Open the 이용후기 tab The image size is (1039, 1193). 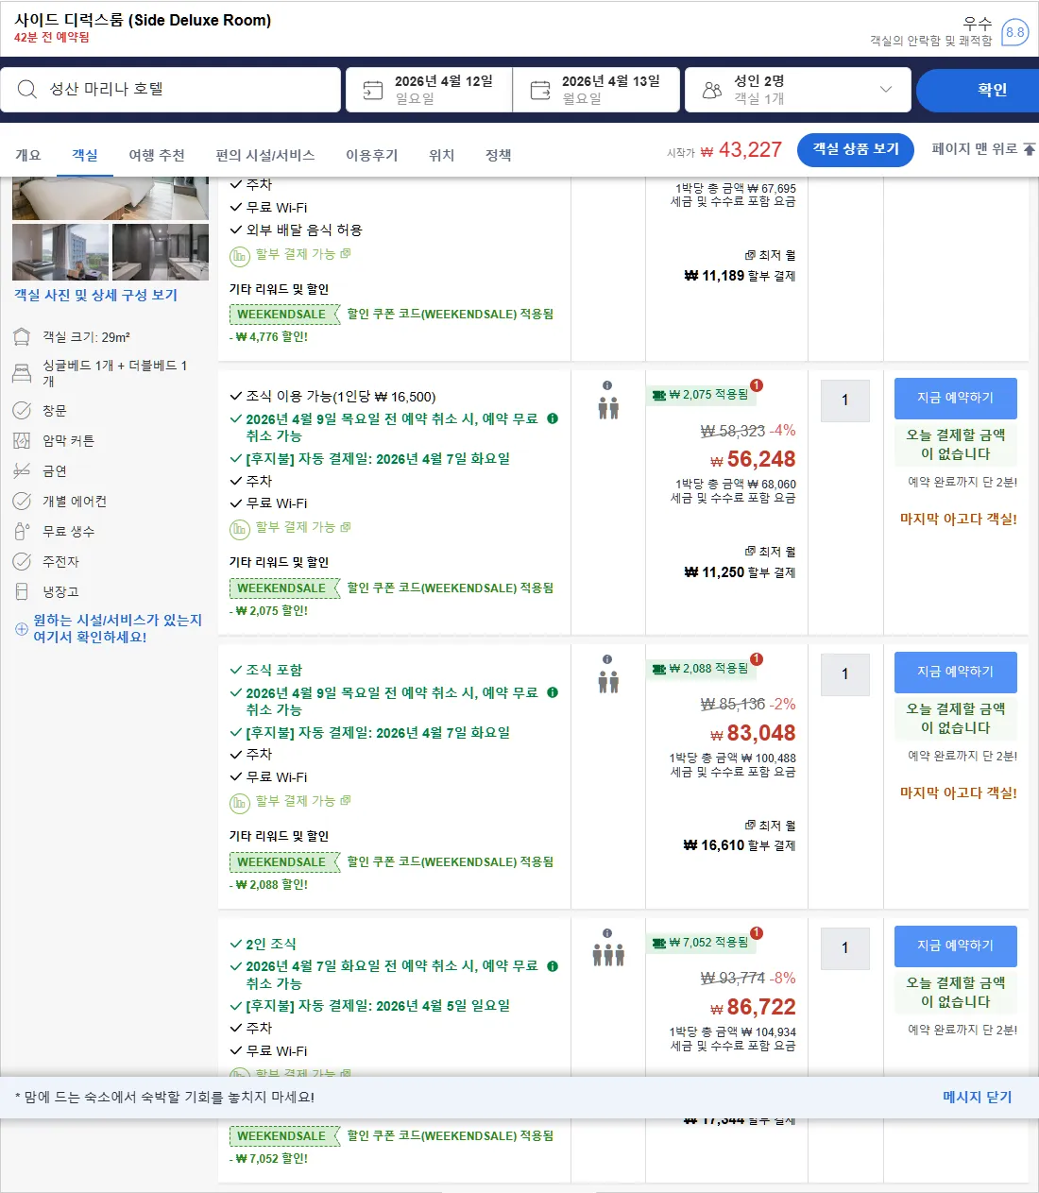372,155
